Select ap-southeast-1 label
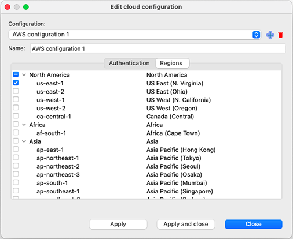 click(58, 191)
